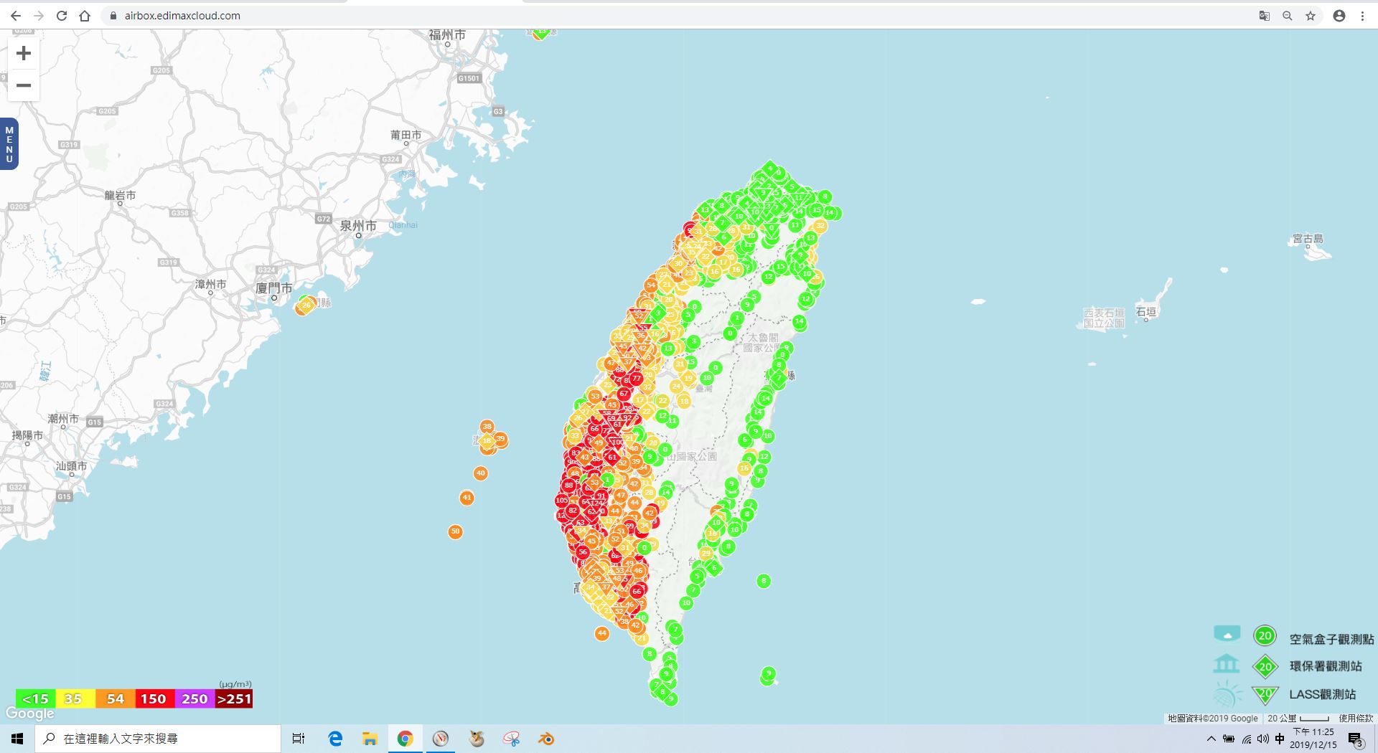Select orange marker 50 in the strait
The image size is (1378, 753).
click(x=455, y=531)
